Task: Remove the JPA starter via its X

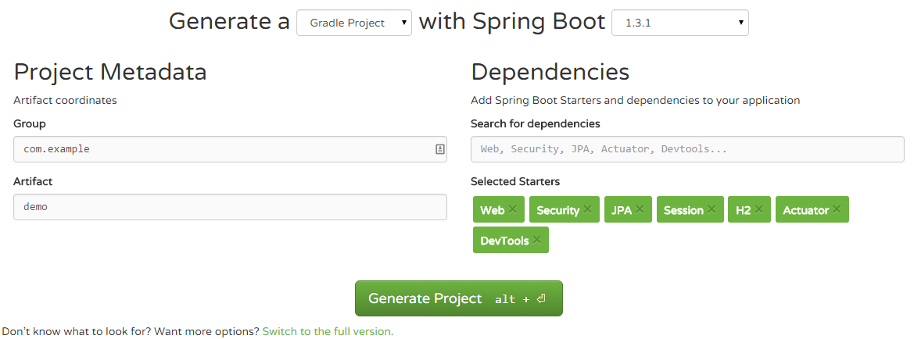Action: (x=640, y=209)
